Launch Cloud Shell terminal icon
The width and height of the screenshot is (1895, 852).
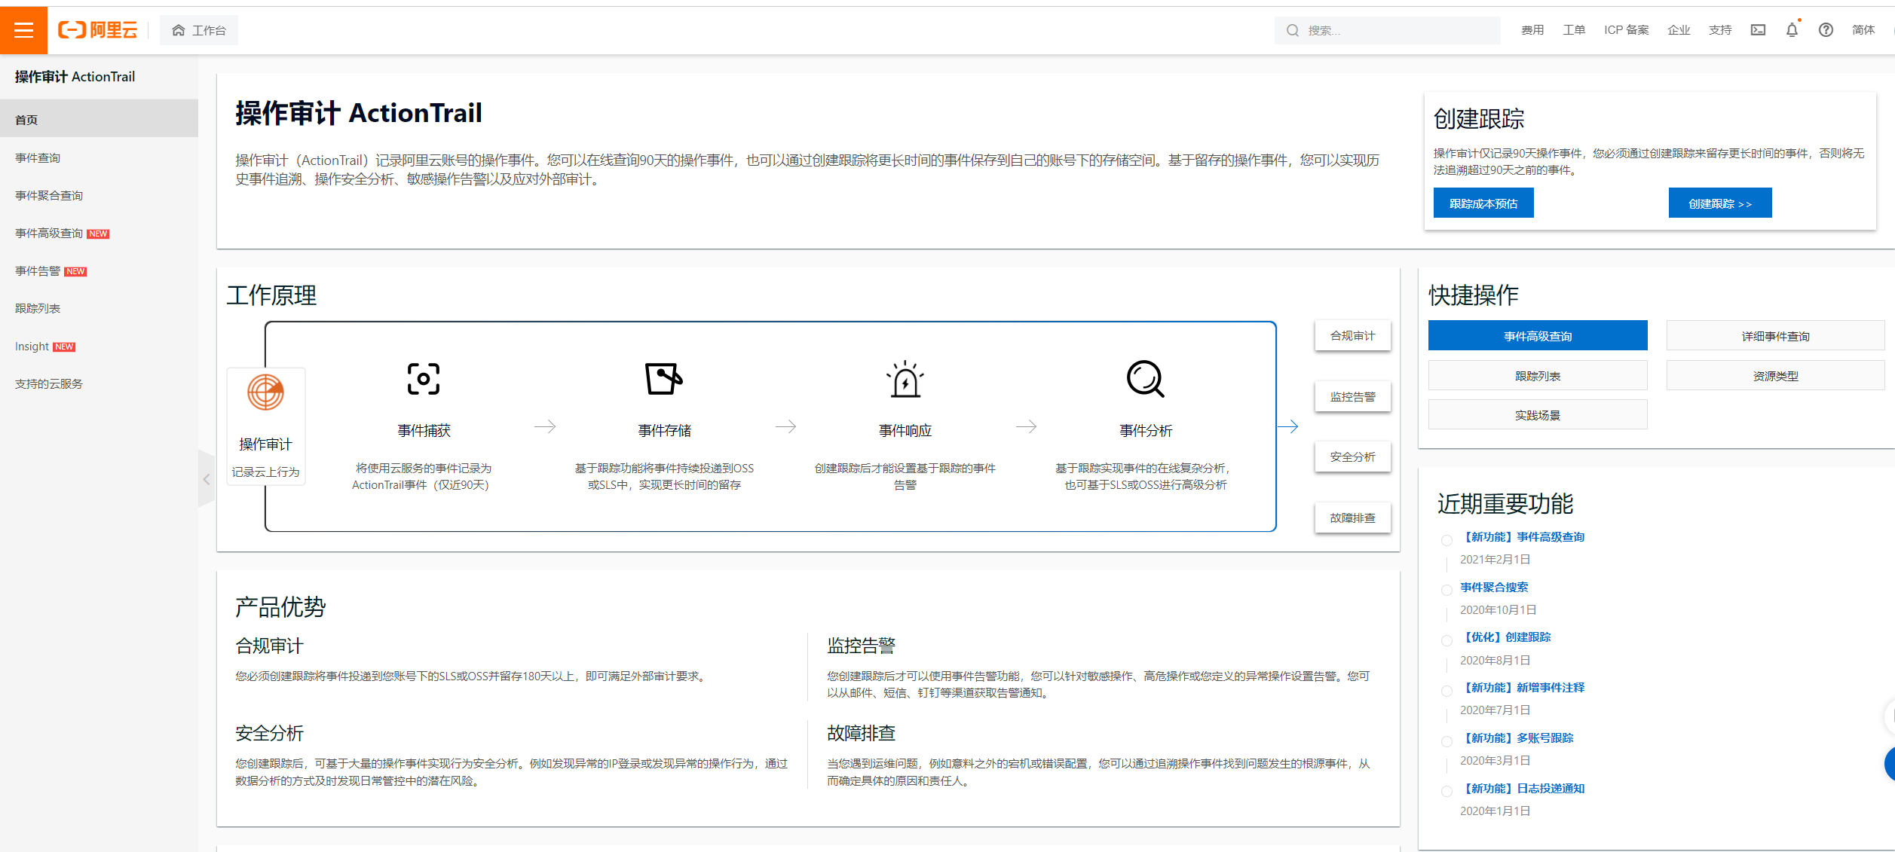tap(1758, 30)
